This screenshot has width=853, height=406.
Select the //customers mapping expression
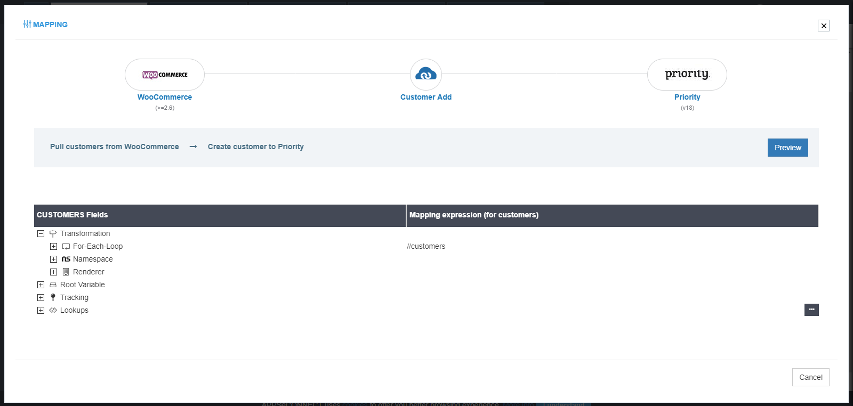tap(426, 247)
